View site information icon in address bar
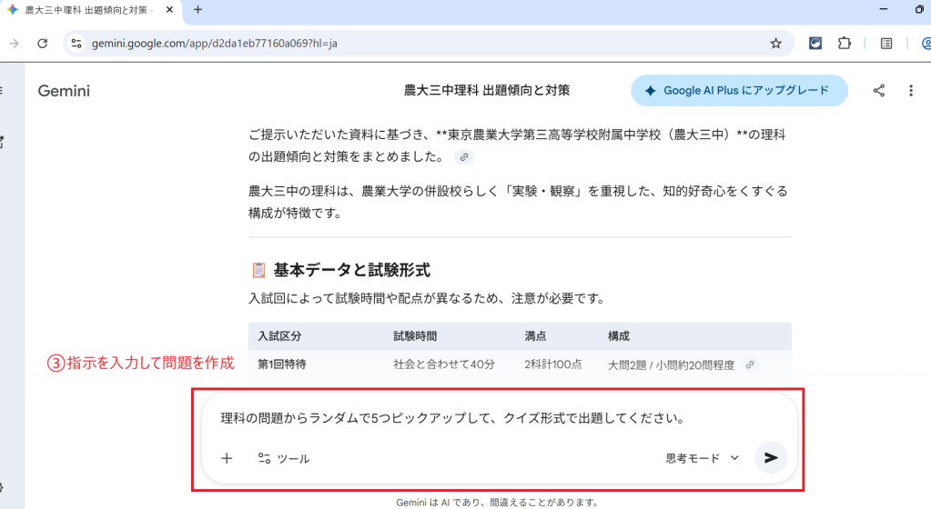 [76, 43]
